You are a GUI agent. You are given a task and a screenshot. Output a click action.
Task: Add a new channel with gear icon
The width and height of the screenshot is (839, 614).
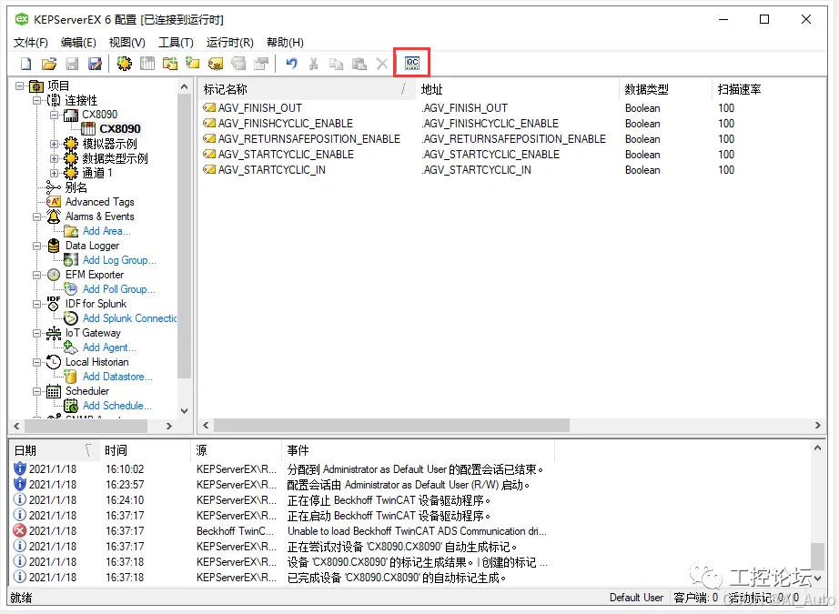coord(124,64)
